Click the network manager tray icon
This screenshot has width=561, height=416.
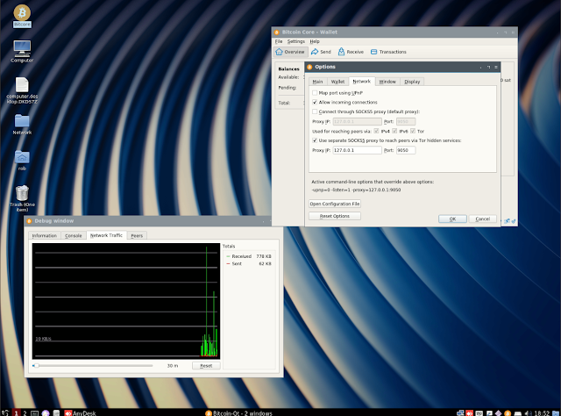[460, 413]
